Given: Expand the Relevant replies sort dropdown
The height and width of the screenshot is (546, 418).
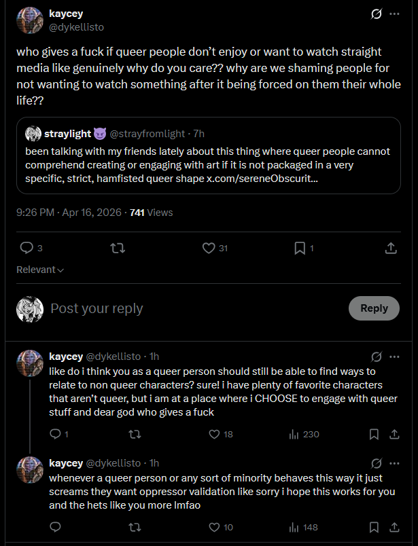Looking at the screenshot, I should coord(40,270).
